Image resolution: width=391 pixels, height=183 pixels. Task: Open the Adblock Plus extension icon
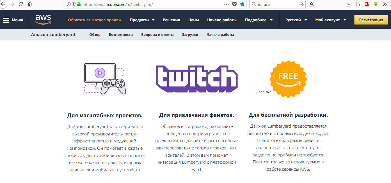pyautogui.click(x=367, y=4)
